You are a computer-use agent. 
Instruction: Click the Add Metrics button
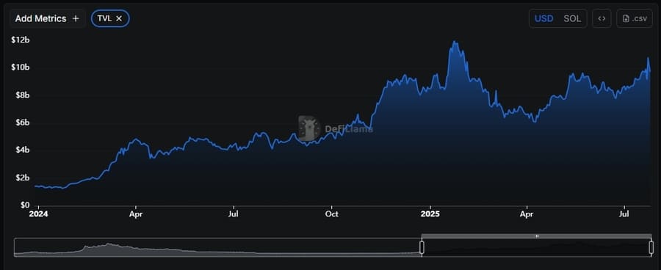(x=47, y=18)
